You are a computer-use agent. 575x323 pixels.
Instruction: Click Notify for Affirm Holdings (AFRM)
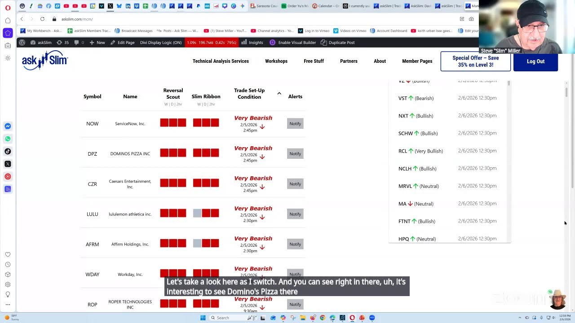295,244
